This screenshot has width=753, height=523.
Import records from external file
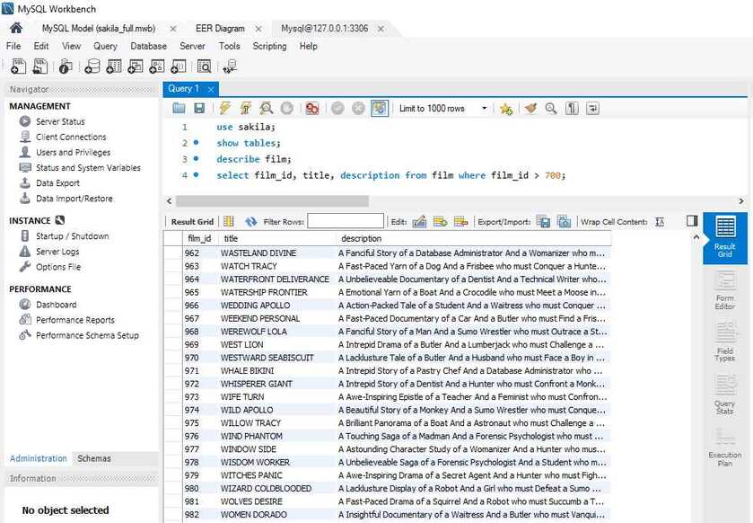[564, 222]
